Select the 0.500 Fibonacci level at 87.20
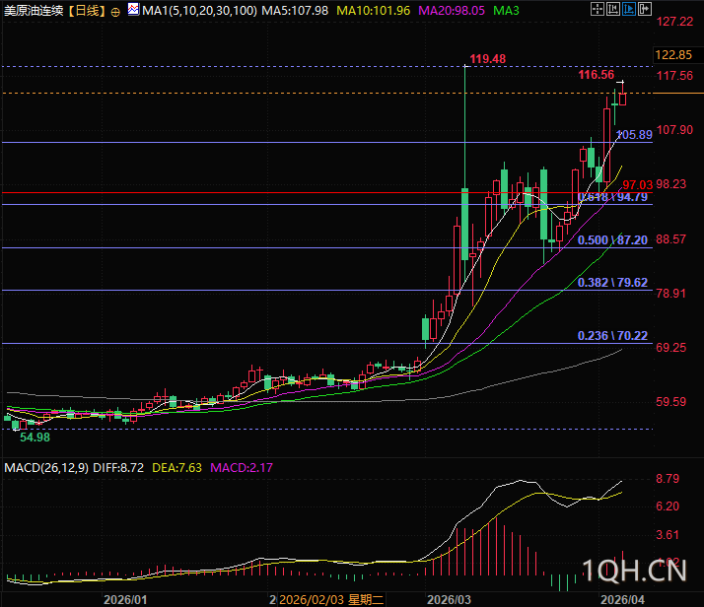This screenshot has height=607, width=704. click(x=613, y=240)
